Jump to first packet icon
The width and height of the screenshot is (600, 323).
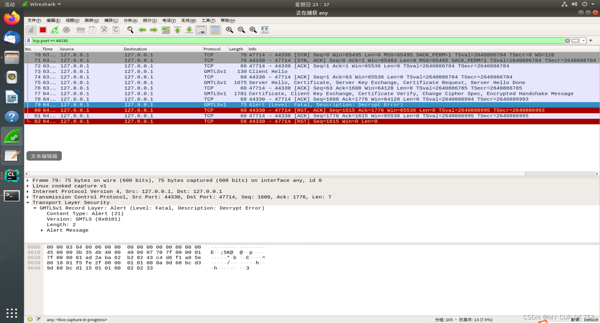pos(177,30)
